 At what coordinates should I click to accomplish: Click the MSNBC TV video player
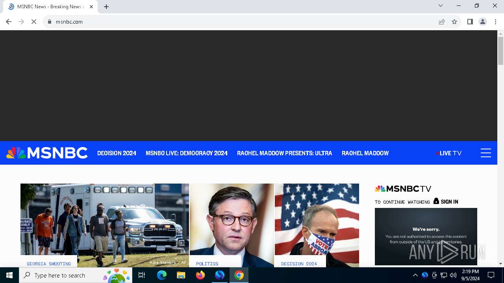426,237
